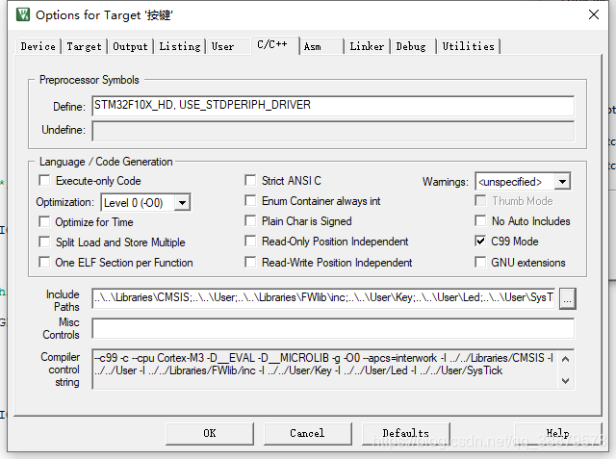616x459 pixels.
Task: Open Help for this dialog
Action: click(558, 433)
